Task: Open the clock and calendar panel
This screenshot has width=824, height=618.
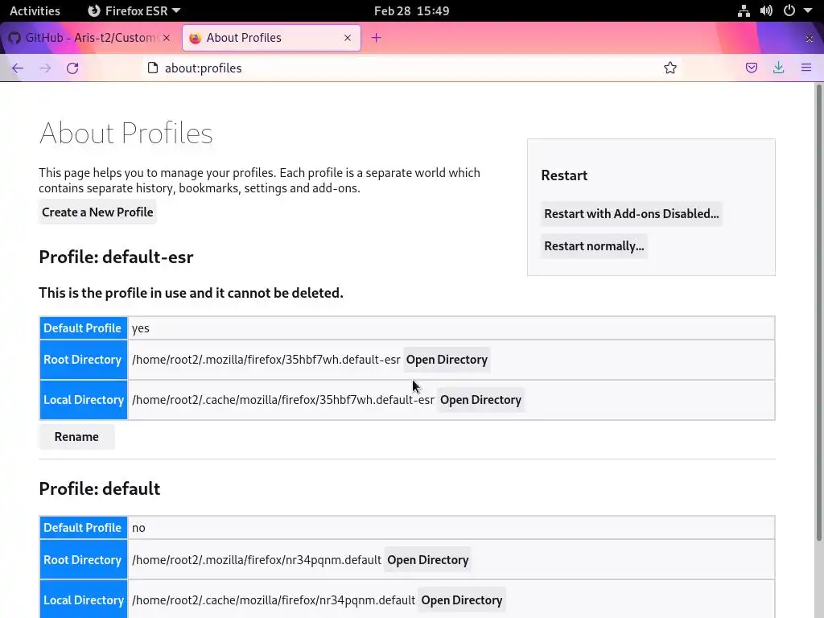Action: point(411,10)
